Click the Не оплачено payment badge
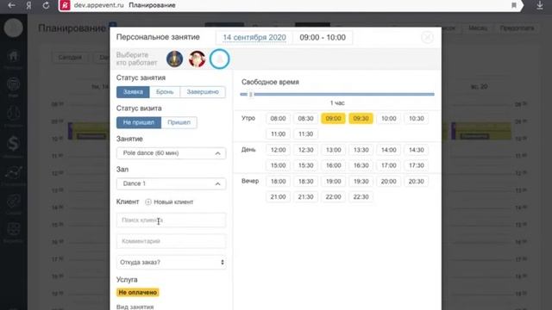Viewport: 552px width, 310px height. coord(138,293)
